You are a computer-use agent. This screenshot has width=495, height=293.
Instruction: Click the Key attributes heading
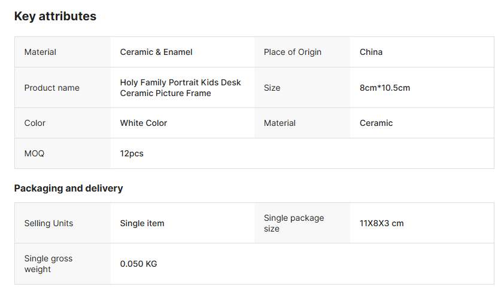(55, 16)
